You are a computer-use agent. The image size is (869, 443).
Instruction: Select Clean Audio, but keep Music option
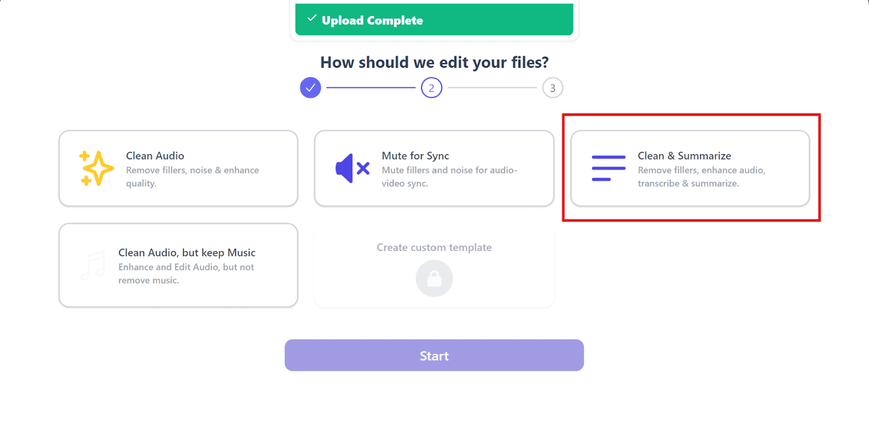179,265
